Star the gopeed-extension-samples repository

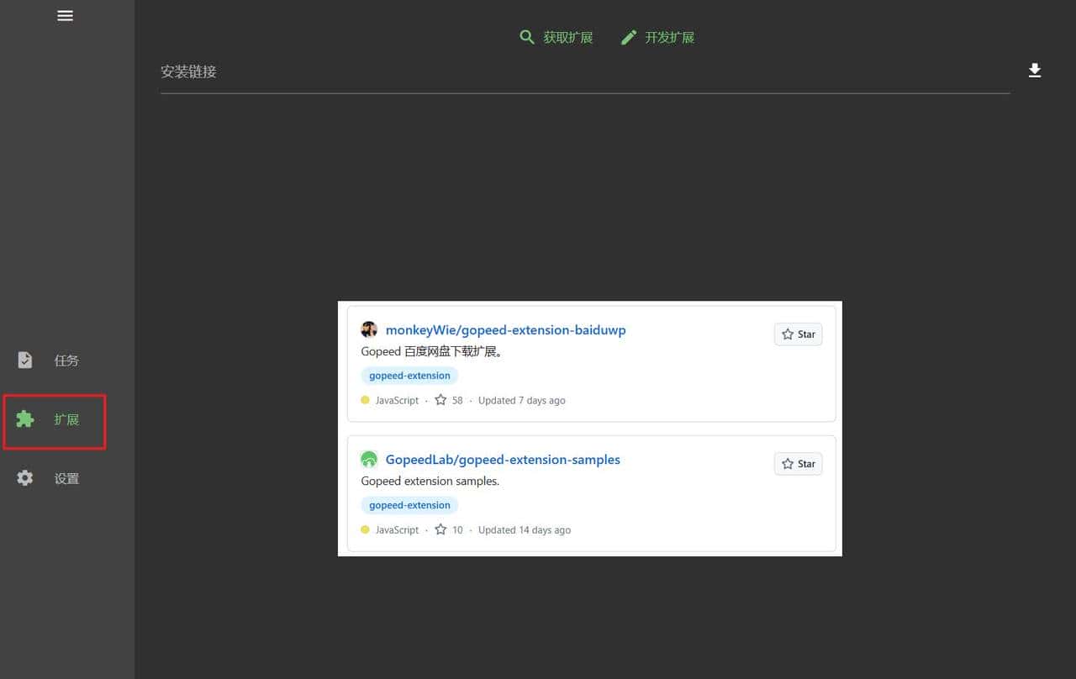(799, 463)
